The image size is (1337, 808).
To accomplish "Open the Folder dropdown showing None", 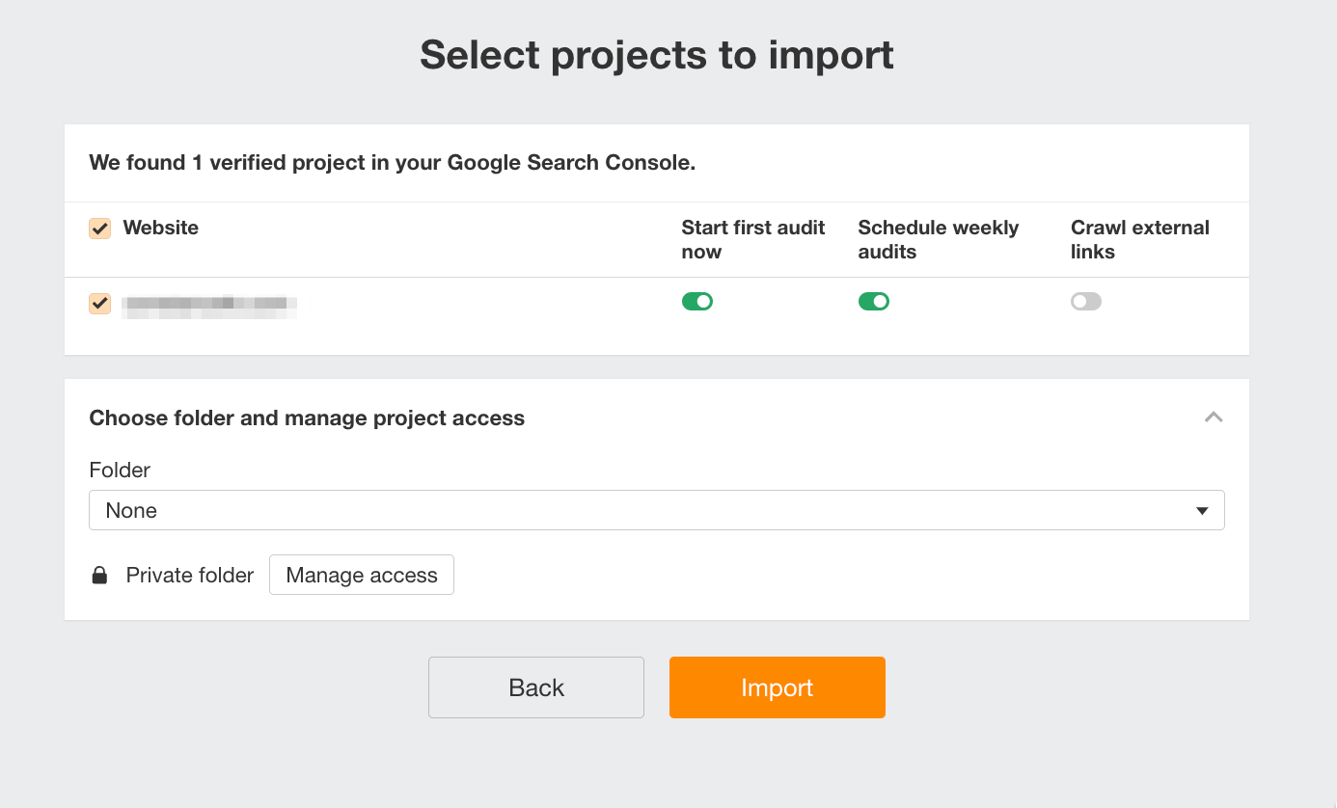I will coord(656,510).
